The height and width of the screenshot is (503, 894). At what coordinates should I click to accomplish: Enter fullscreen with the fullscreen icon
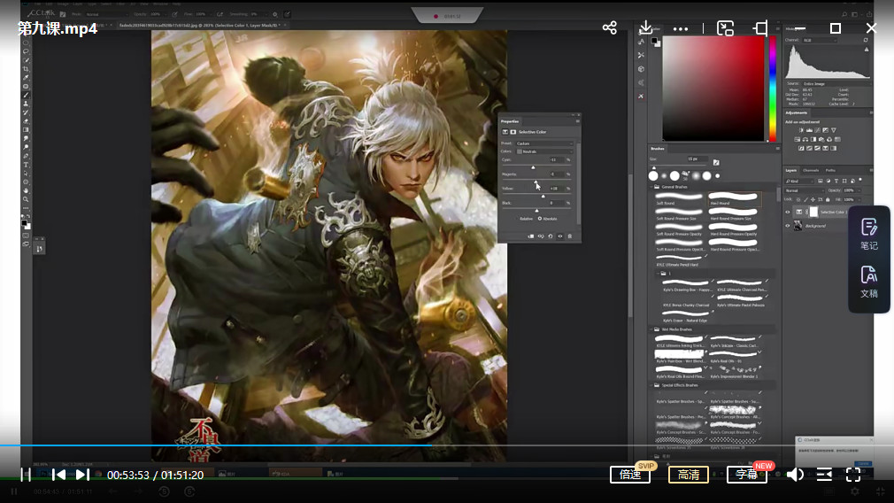point(853,475)
